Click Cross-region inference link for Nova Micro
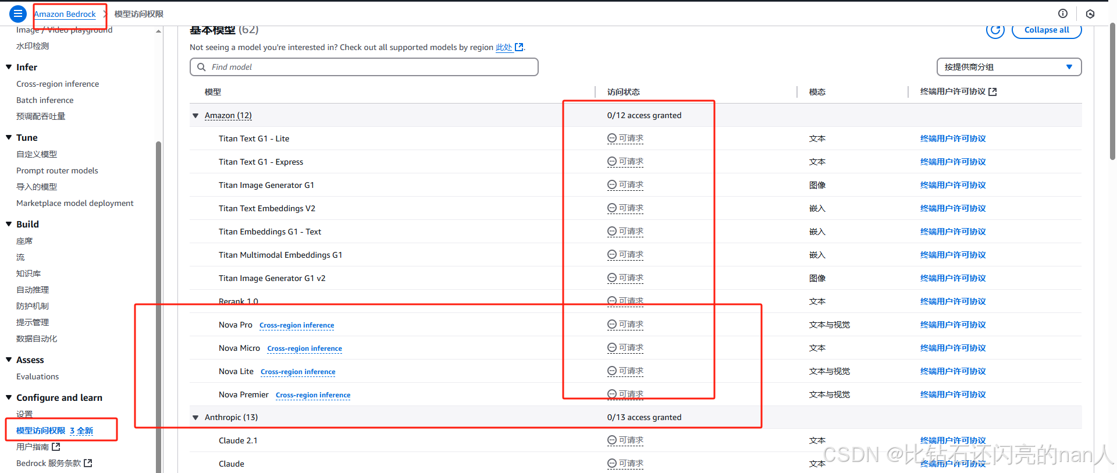This screenshot has height=473, width=1117. coord(305,348)
